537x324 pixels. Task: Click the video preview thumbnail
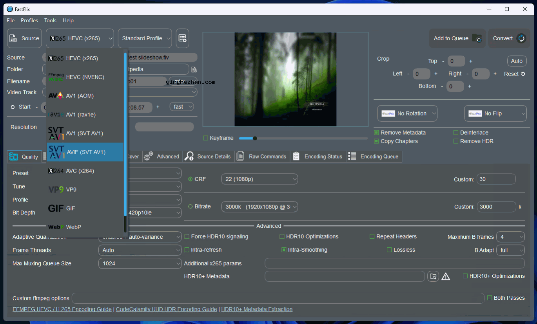pyautogui.click(x=285, y=79)
